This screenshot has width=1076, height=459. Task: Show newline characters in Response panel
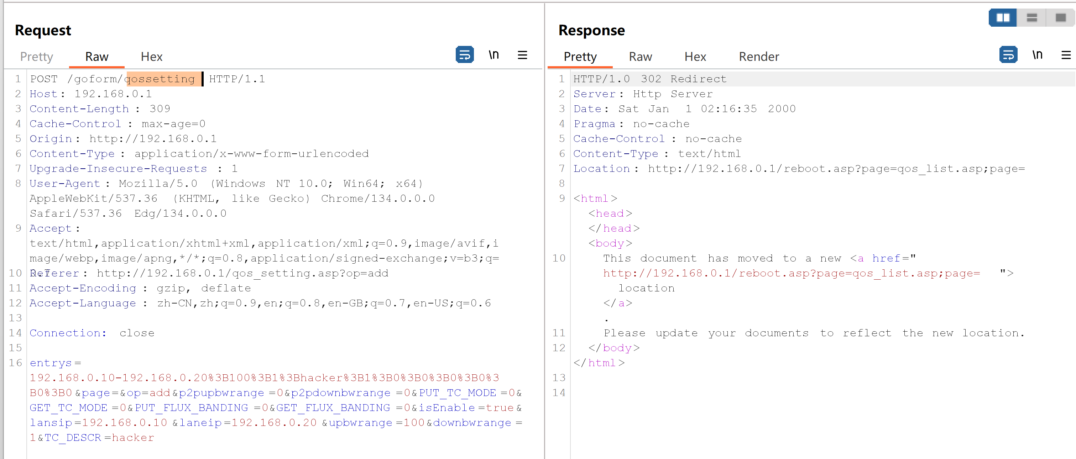point(1037,55)
